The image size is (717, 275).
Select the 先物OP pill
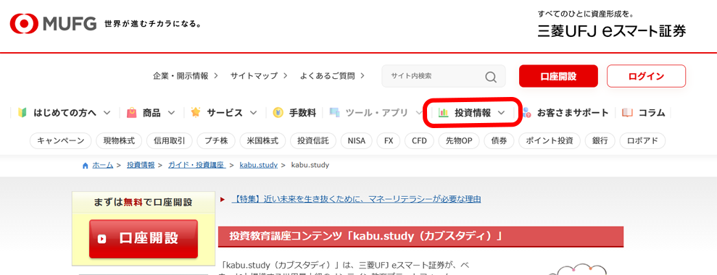pos(459,140)
